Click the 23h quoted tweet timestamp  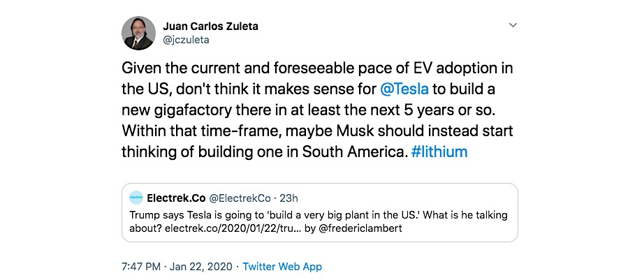click(289, 198)
